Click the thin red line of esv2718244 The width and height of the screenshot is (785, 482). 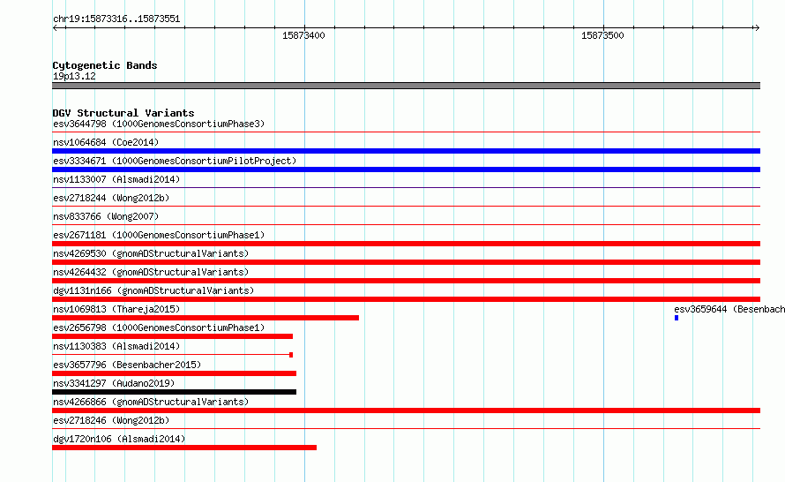point(406,207)
